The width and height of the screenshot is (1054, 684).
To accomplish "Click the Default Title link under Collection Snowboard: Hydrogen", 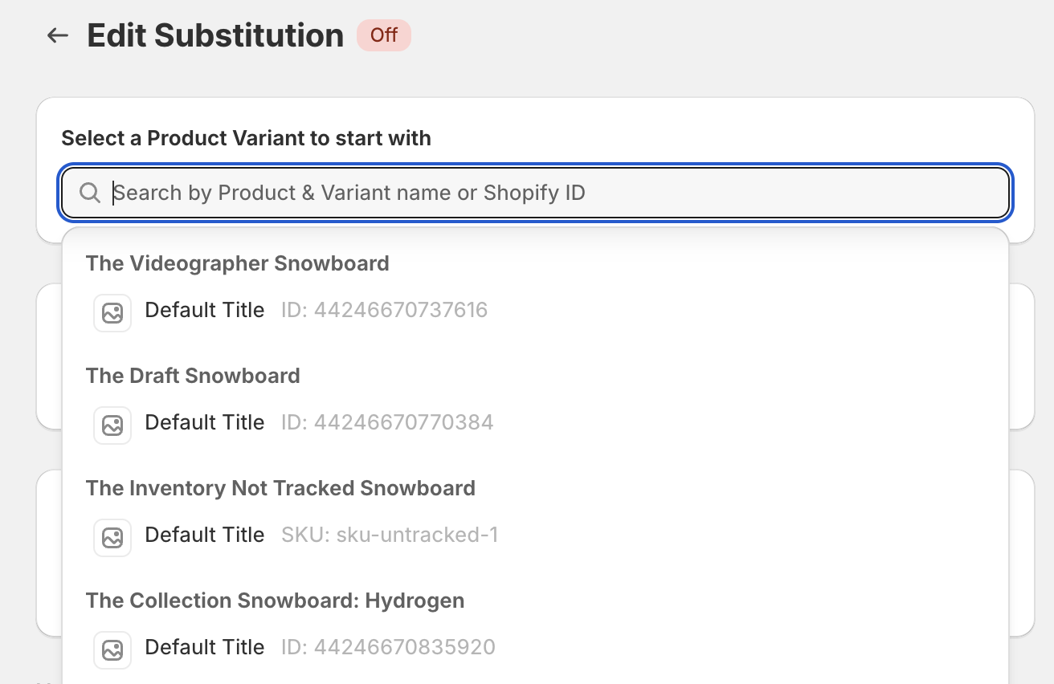I will pos(204,647).
